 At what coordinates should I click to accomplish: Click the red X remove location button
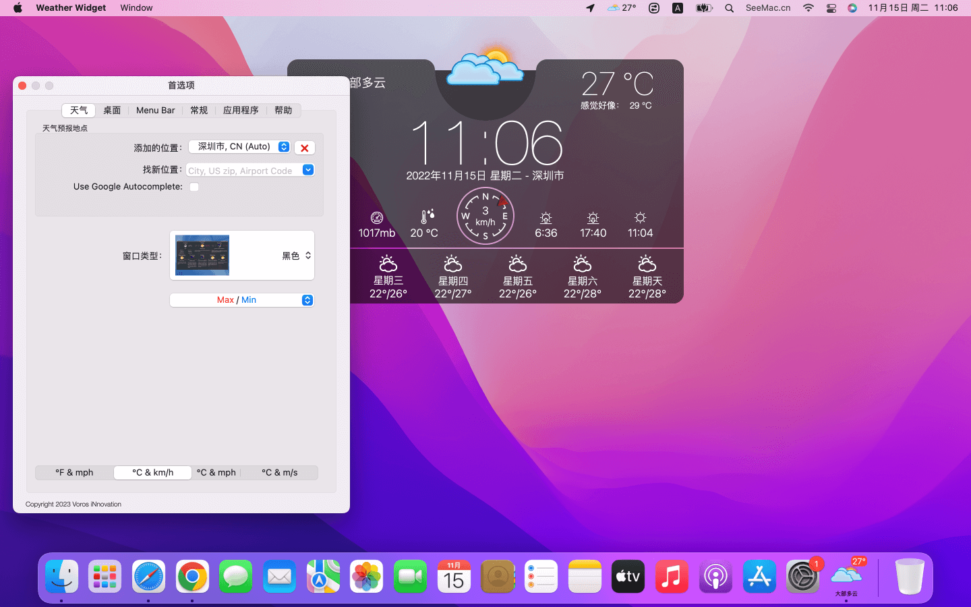point(305,148)
